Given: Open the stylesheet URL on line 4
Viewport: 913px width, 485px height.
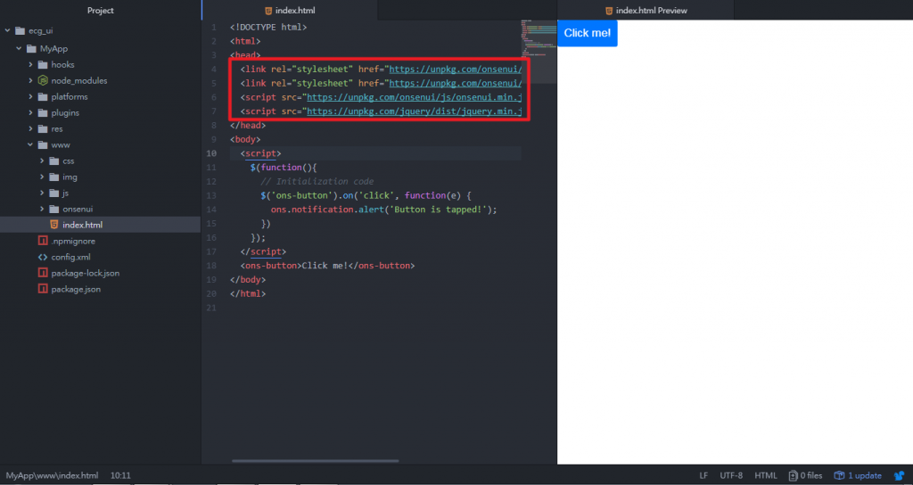Looking at the screenshot, I should click(x=456, y=70).
